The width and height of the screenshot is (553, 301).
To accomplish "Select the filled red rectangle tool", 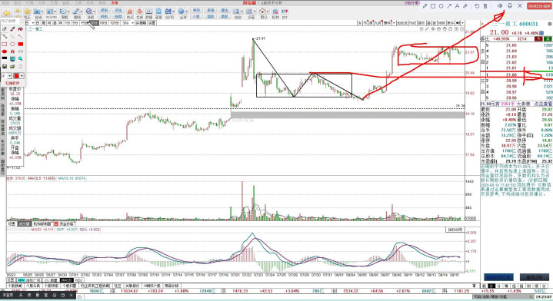I will (x=21, y=44).
